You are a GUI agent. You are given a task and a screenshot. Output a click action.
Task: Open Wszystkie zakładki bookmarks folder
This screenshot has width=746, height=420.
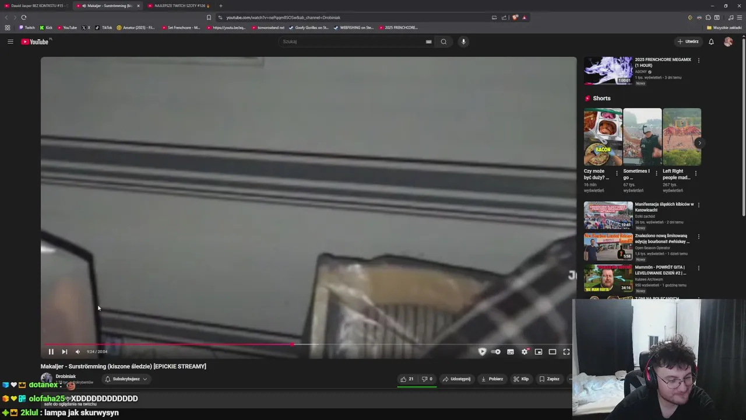coord(724,27)
